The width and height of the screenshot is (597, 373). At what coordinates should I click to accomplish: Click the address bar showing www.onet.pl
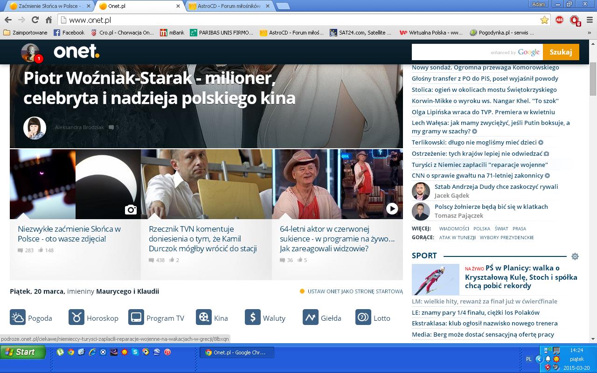[305, 20]
